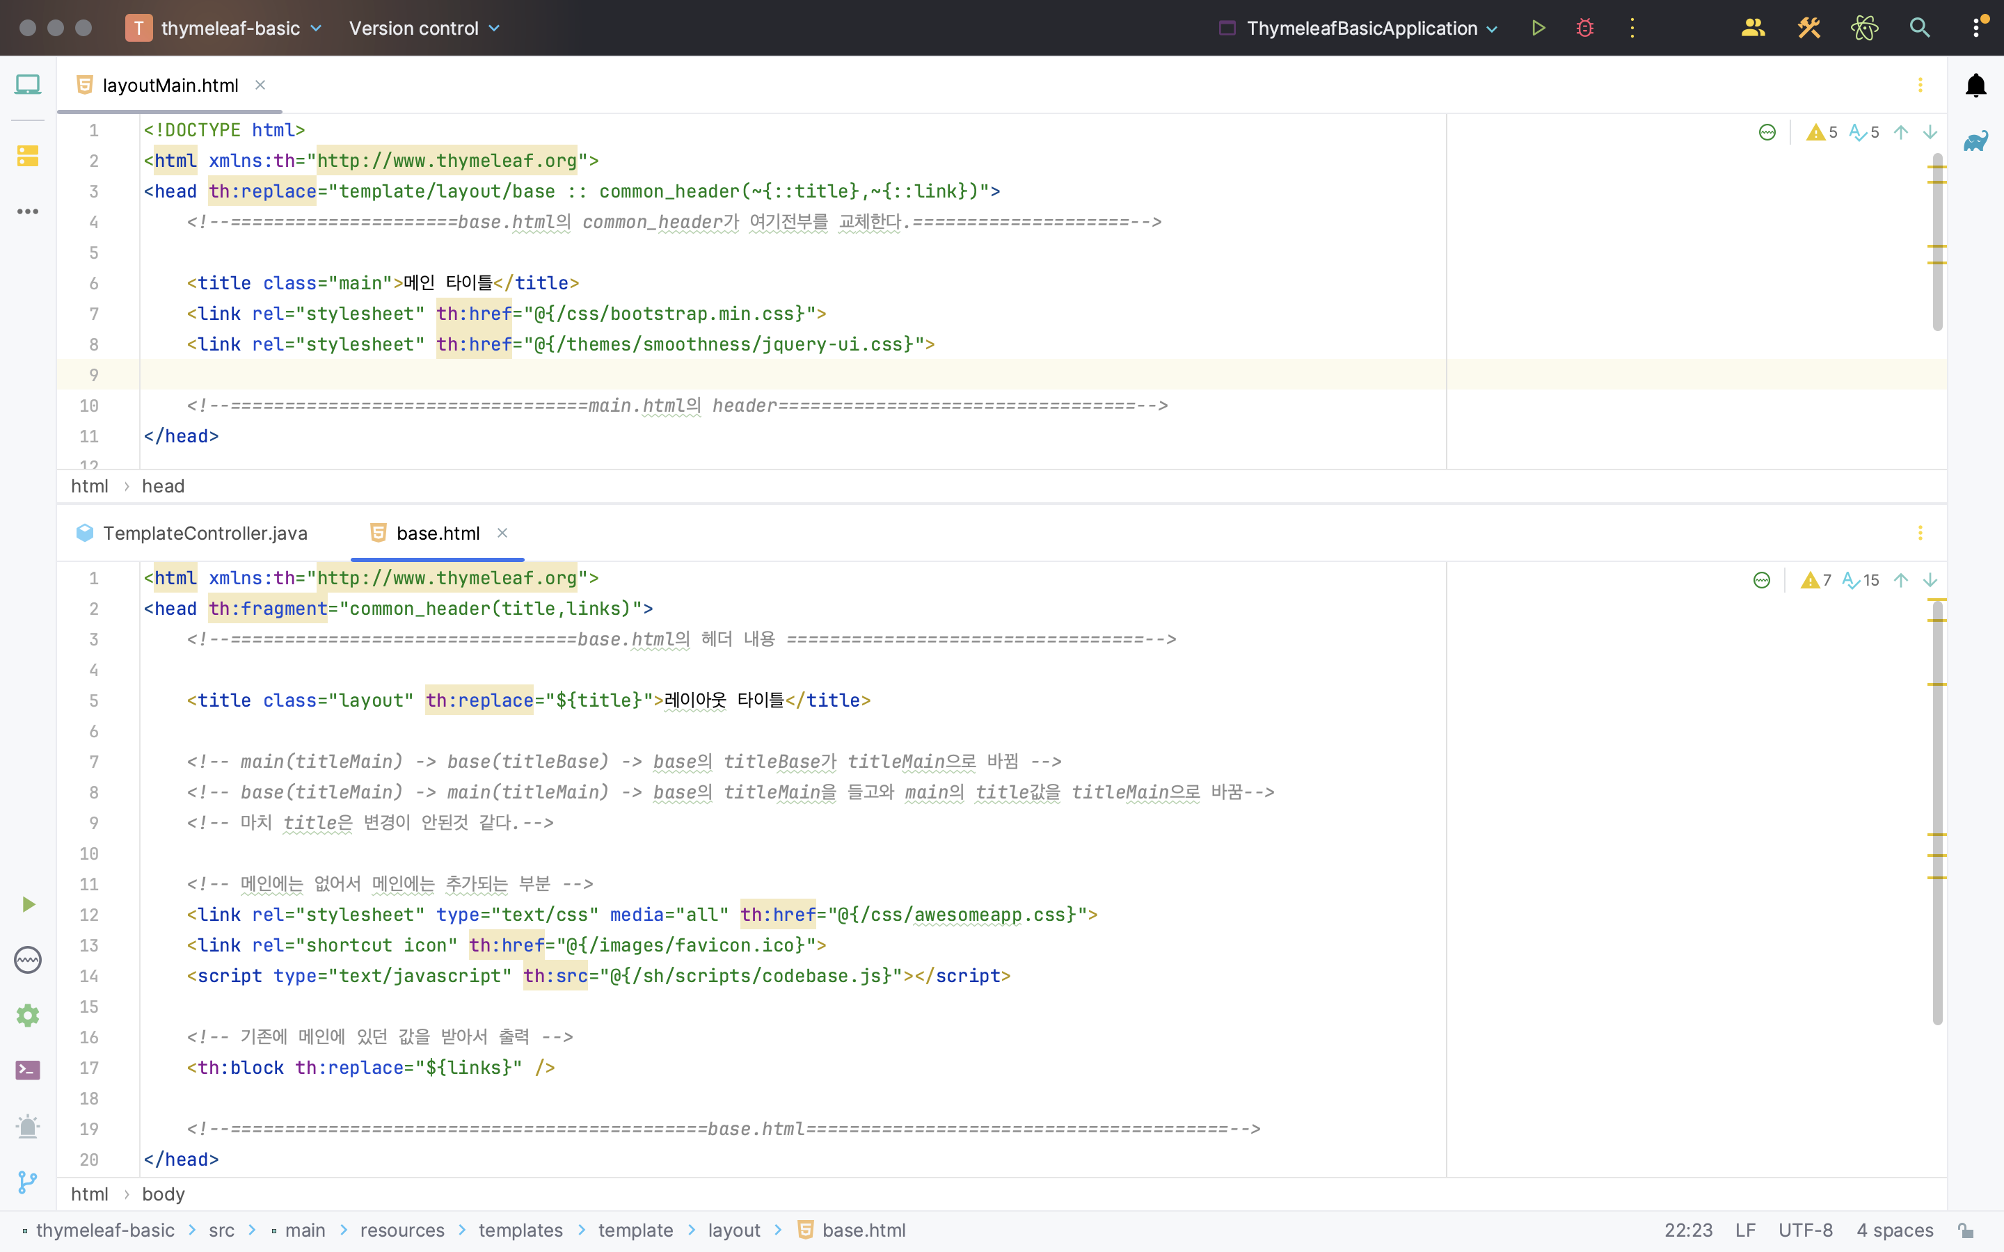Expand Version control dropdown

pos(425,28)
